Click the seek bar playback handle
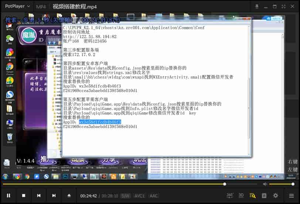Viewport: 300px width, 204px height. (x=225, y=184)
